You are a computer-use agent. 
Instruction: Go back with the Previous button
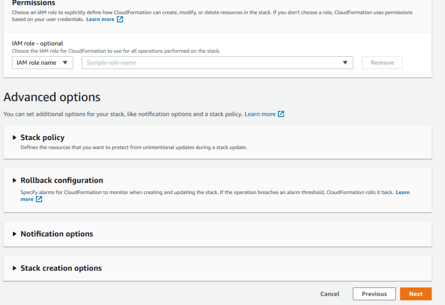(374, 294)
